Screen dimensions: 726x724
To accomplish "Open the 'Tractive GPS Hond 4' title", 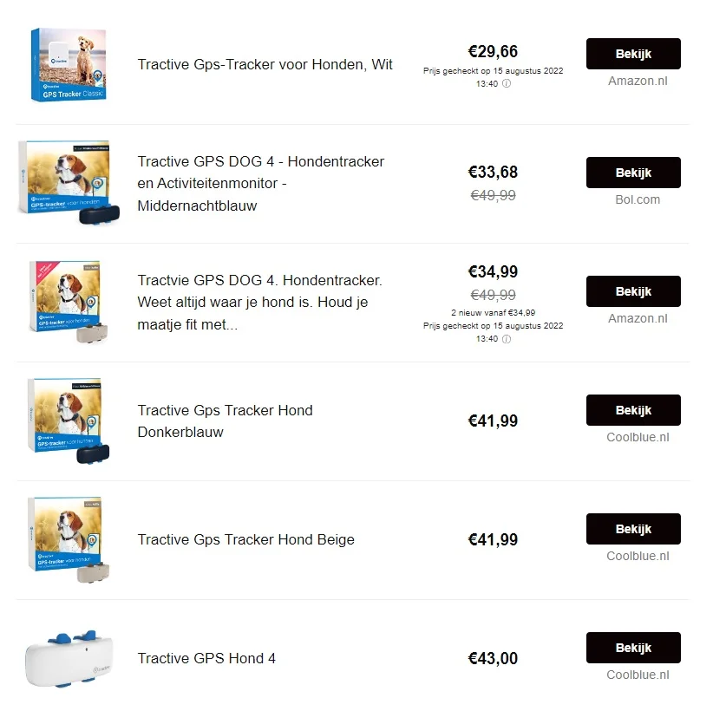I will click(206, 658).
